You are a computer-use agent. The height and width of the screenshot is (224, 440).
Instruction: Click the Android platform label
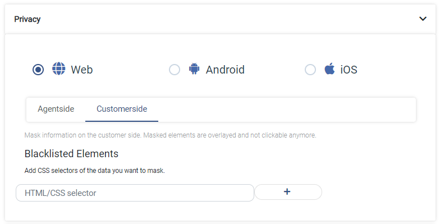pyautogui.click(x=225, y=70)
